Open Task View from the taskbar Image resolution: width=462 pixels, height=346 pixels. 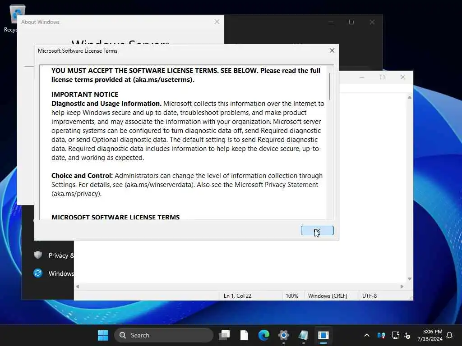click(224, 335)
